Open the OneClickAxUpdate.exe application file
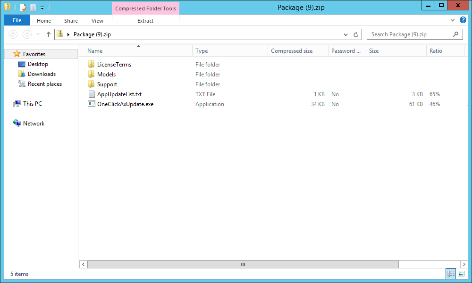This screenshot has width=472, height=283. tap(125, 104)
